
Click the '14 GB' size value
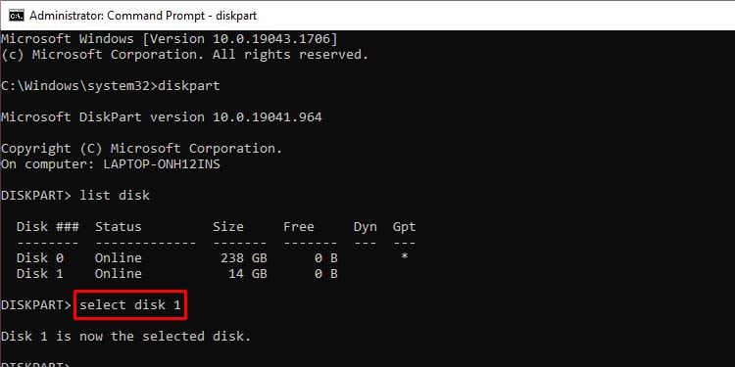pyautogui.click(x=248, y=273)
